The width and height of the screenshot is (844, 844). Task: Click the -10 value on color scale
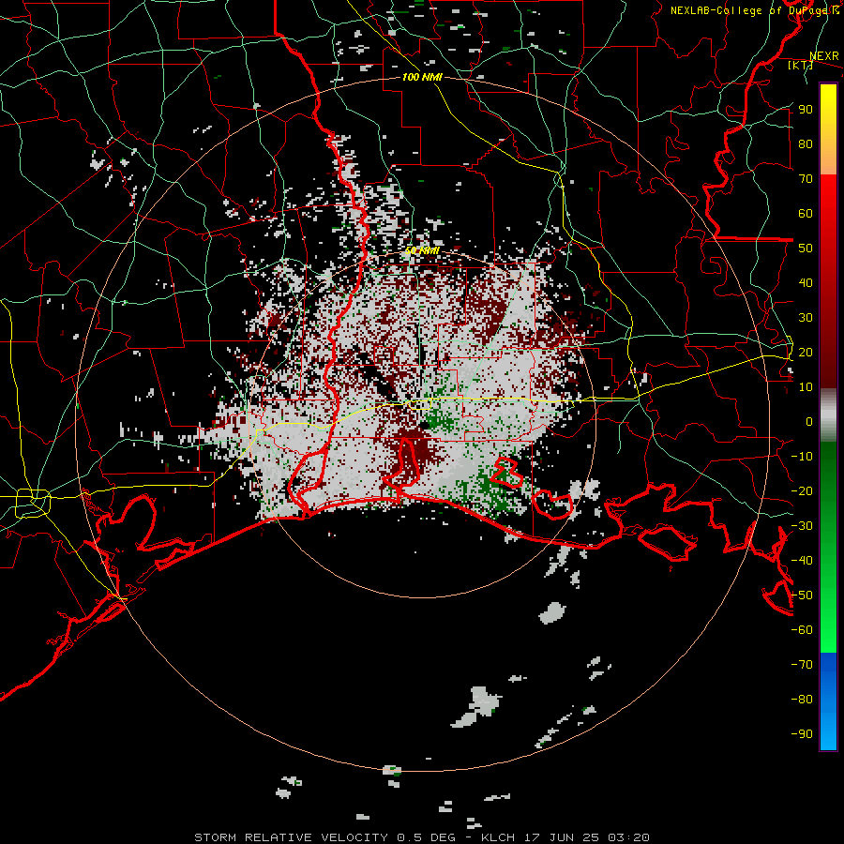[802, 457]
